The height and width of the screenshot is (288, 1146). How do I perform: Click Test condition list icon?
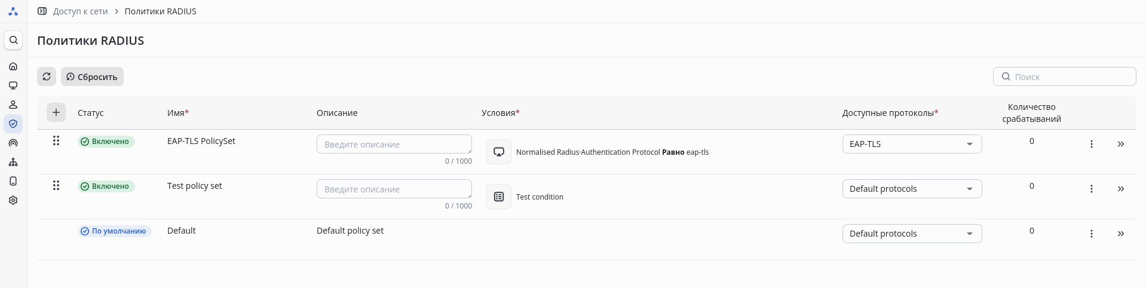click(499, 197)
